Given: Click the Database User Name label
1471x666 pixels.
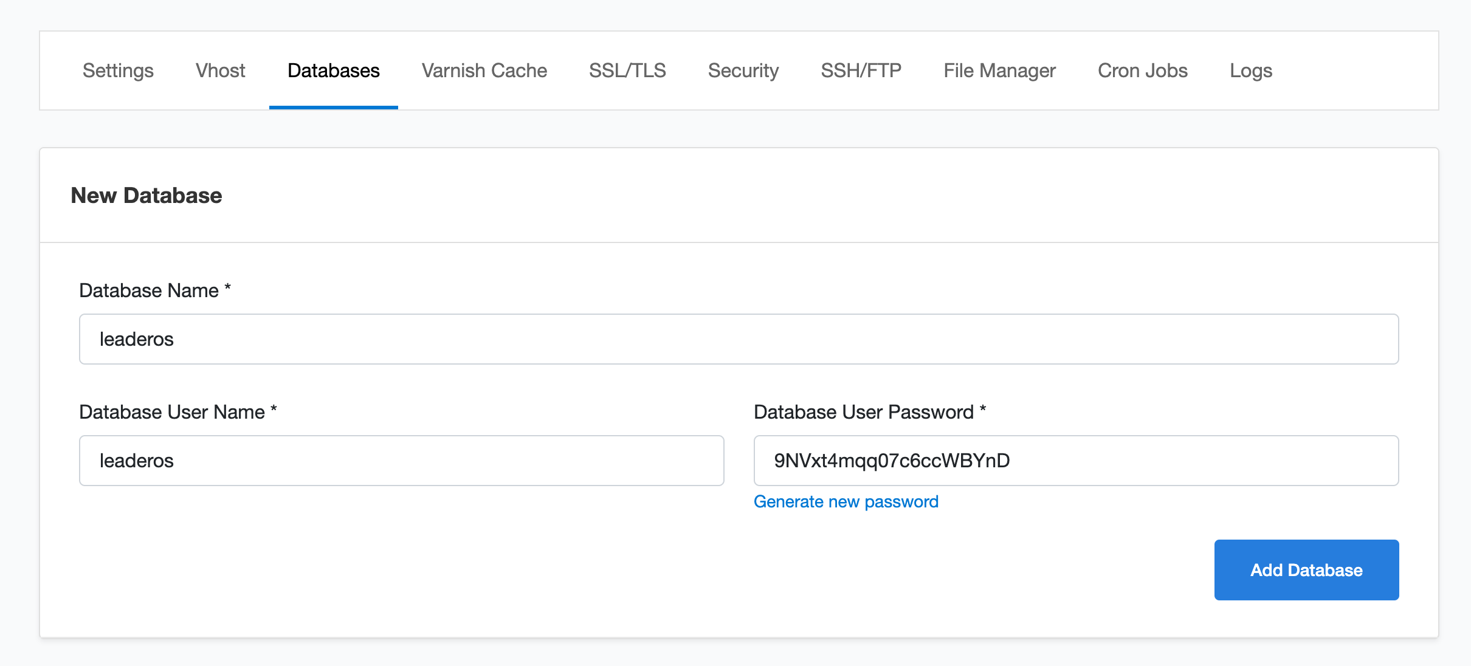Looking at the screenshot, I should (x=172, y=412).
